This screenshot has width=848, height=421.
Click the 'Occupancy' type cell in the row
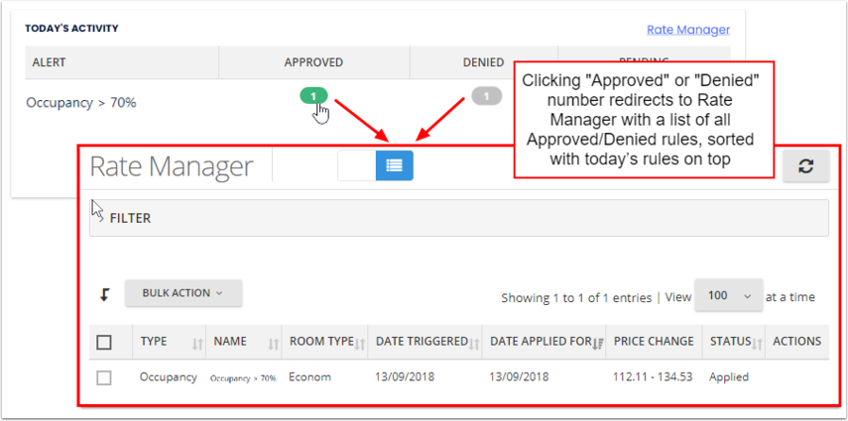(169, 377)
